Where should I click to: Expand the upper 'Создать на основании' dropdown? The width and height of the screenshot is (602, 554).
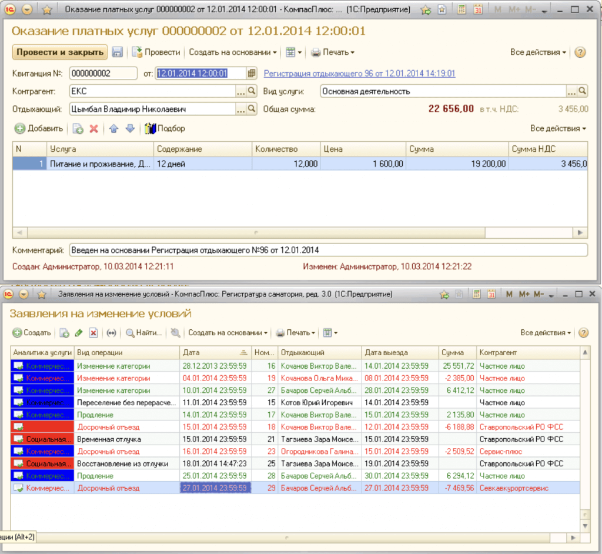pos(233,52)
